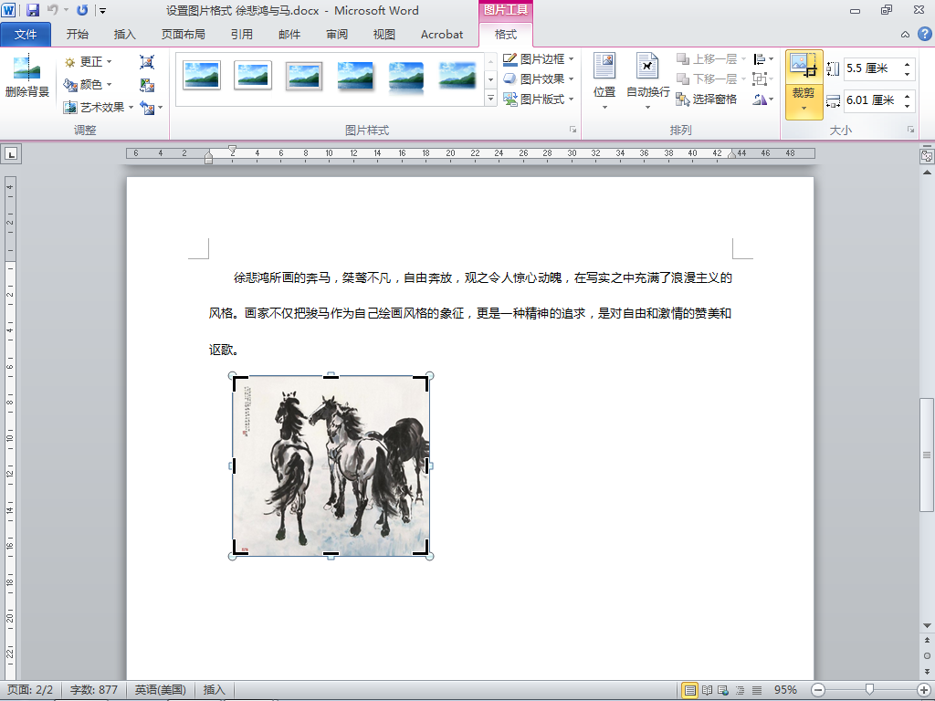Image resolution: width=935 pixels, height=701 pixels.
Task: Click the minimize ribbon caret icon
Action: point(905,35)
